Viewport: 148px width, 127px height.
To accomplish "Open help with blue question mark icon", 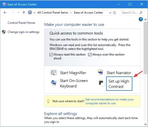I will [x=141, y=19].
